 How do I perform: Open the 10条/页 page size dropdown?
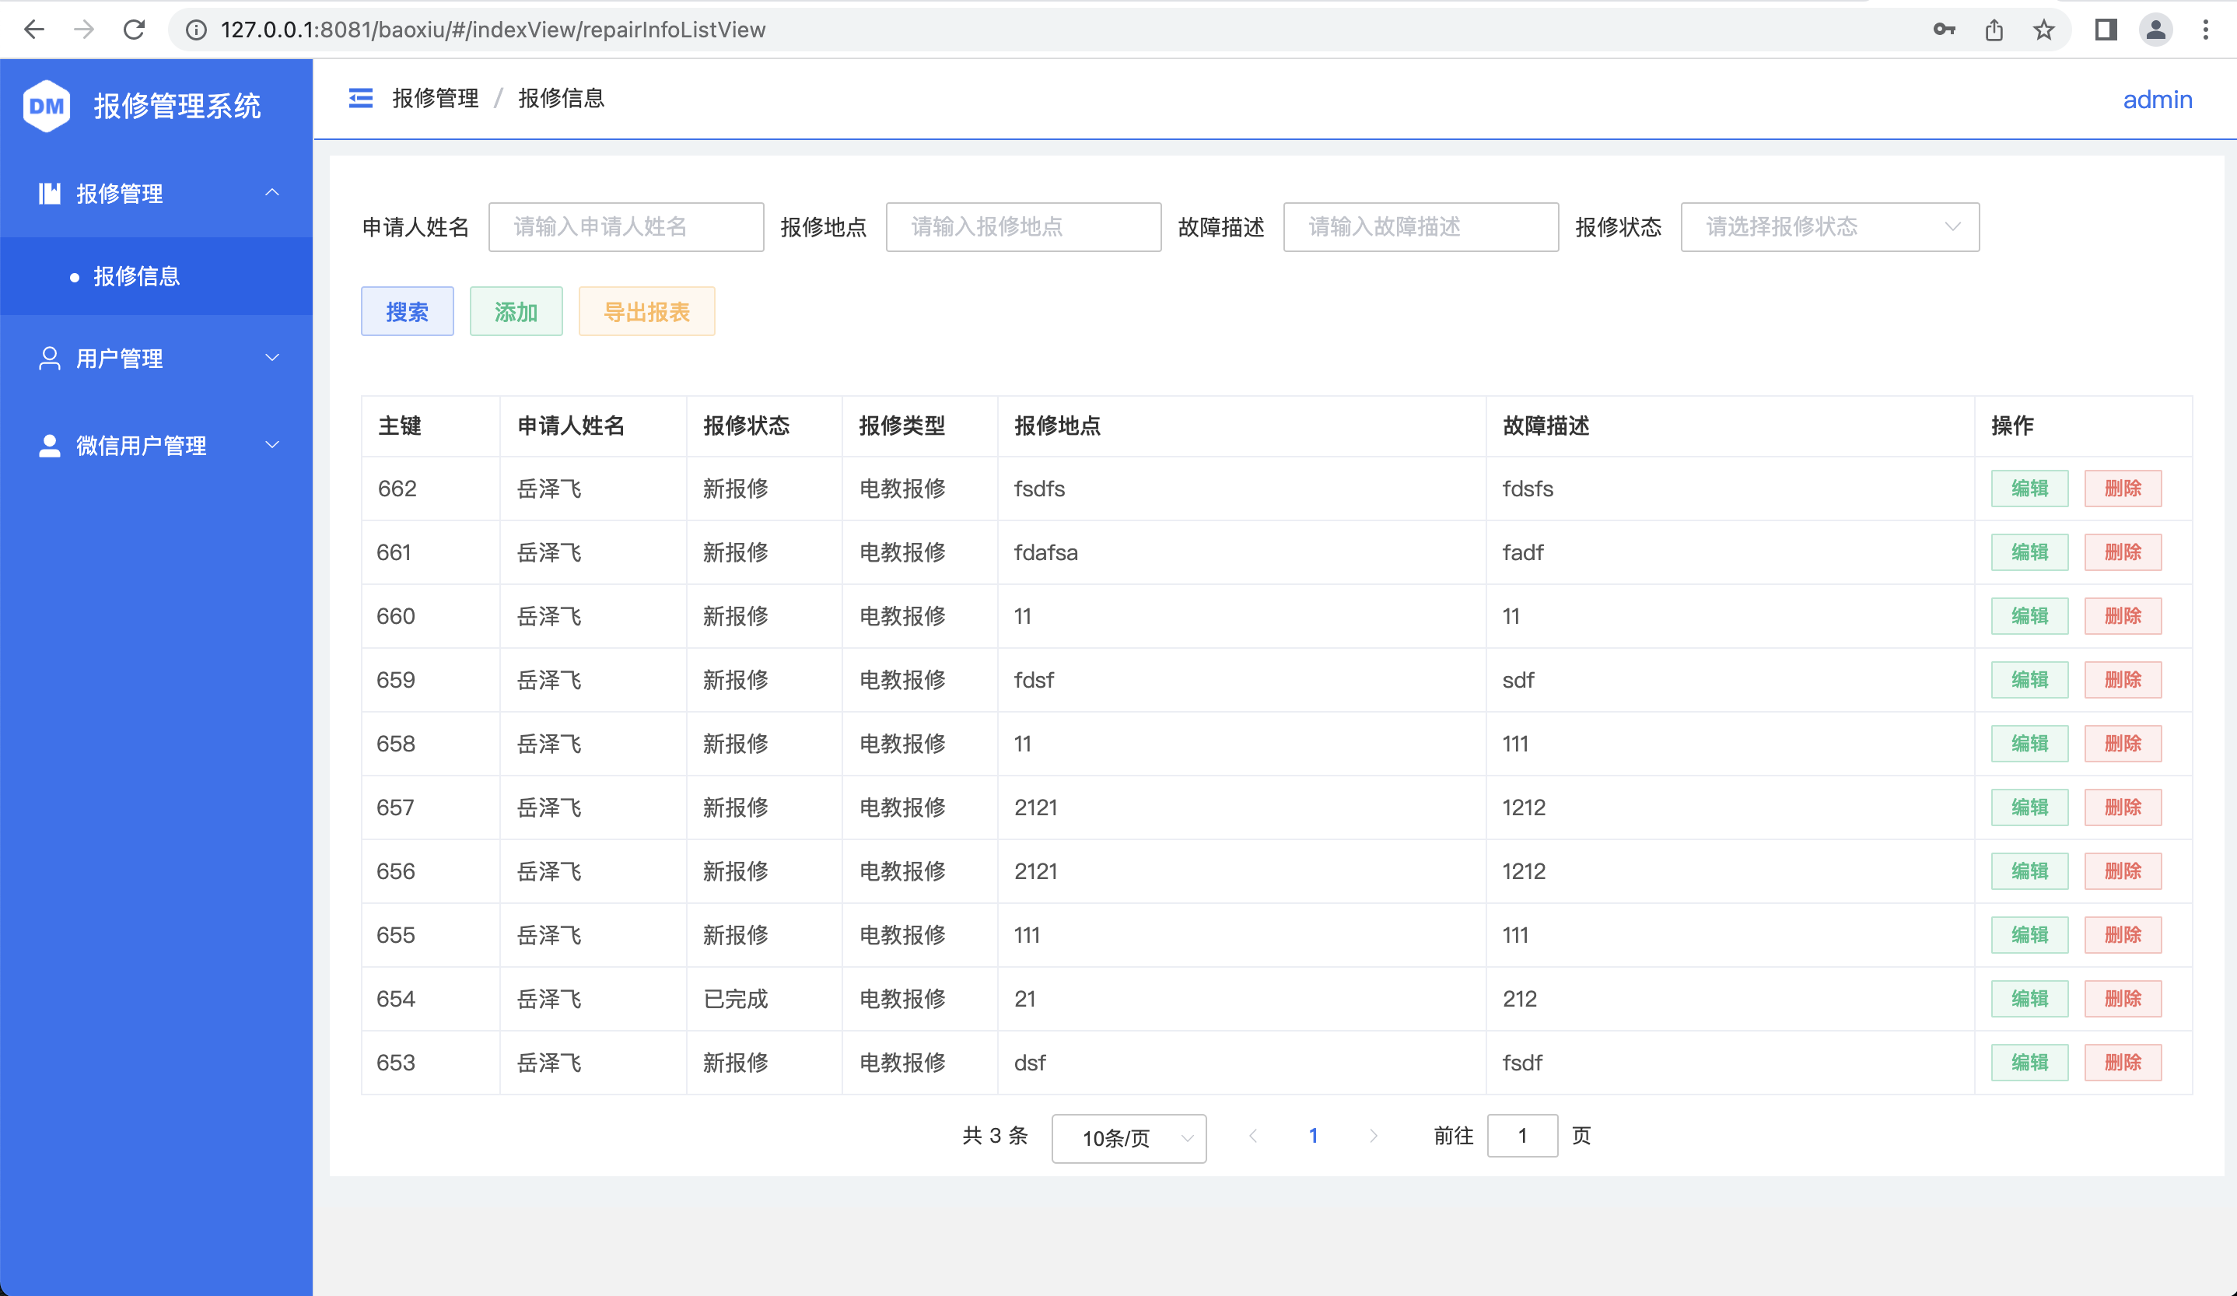click(x=1129, y=1138)
